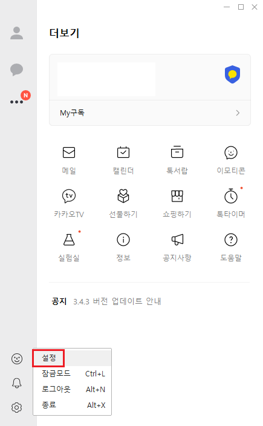Open 톡타이머 timer icon

pos(231,195)
